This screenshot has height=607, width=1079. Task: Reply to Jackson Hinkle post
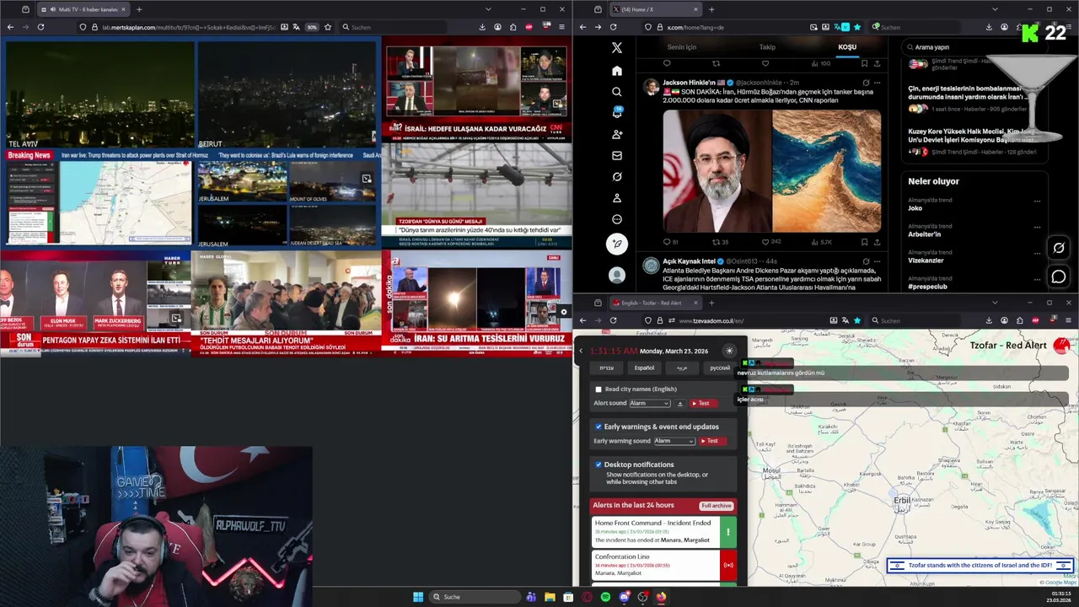(667, 242)
